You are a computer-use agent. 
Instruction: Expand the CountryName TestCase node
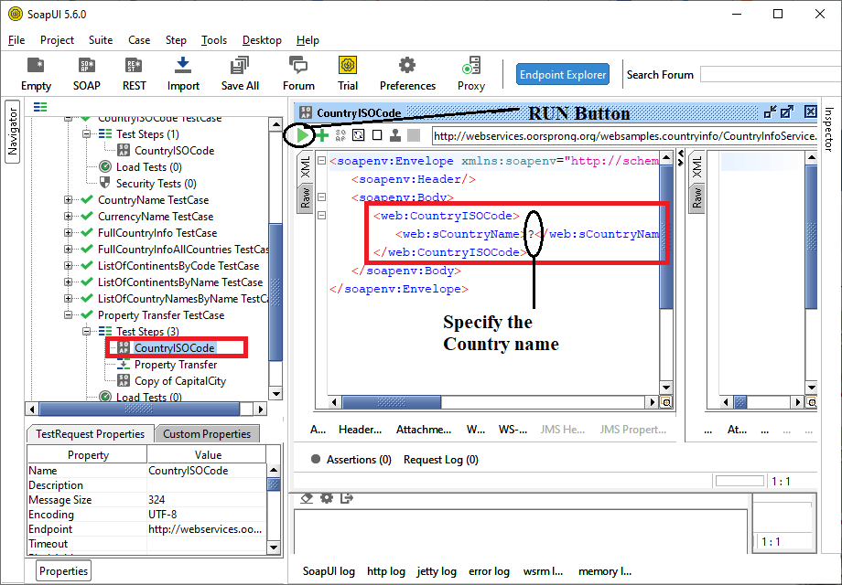coord(69,200)
